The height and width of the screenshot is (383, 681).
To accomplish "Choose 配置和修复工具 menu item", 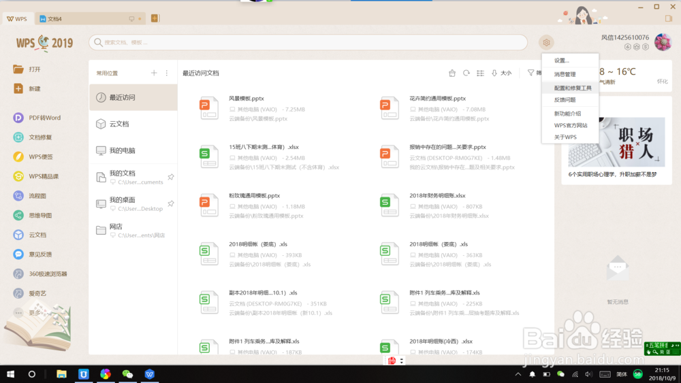I will (570, 88).
